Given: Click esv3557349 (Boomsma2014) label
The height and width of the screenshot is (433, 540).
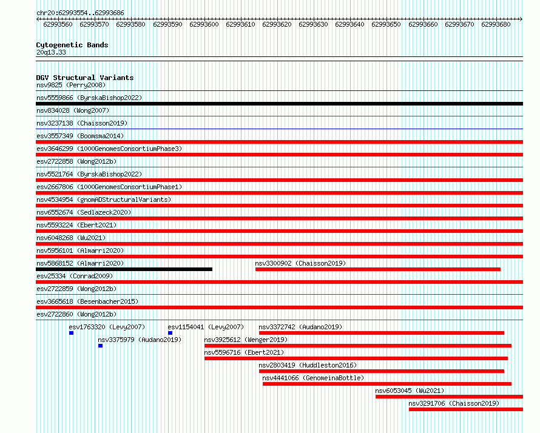Looking at the screenshot, I should point(80,136).
